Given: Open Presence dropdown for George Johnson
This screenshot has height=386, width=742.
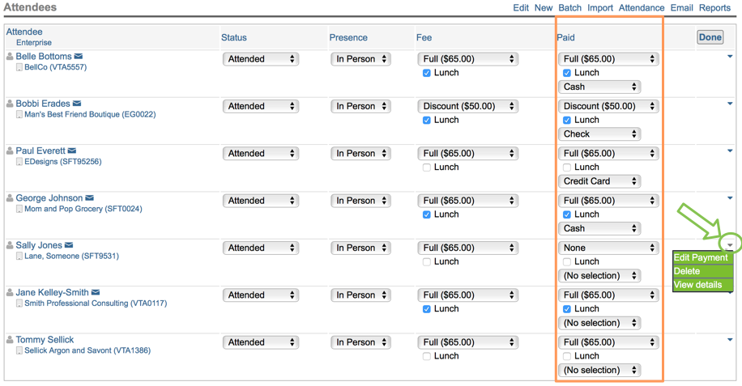Looking at the screenshot, I should (360, 201).
